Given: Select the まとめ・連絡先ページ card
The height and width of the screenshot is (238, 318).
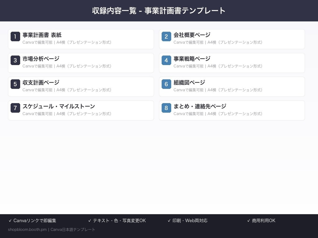Looking at the screenshot, I should 232,110.
